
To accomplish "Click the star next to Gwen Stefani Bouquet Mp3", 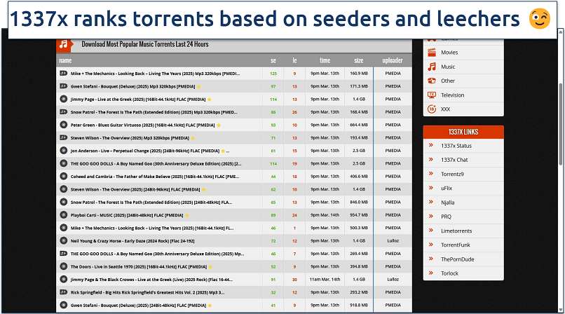I will coord(198,86).
